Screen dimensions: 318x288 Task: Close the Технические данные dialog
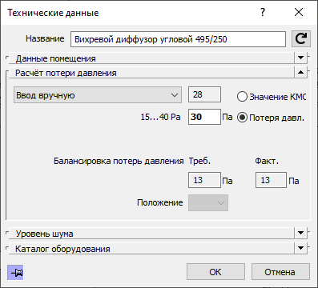[299, 12]
